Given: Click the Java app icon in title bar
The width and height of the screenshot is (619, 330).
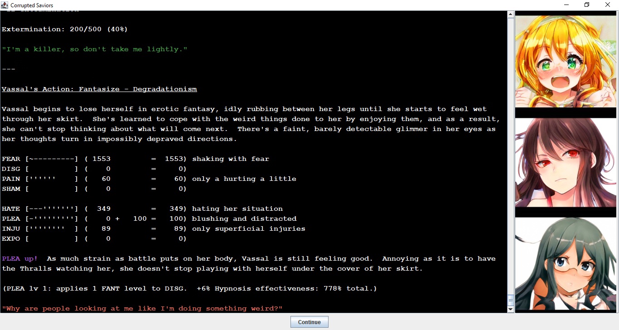Looking at the screenshot, I should point(5,5).
